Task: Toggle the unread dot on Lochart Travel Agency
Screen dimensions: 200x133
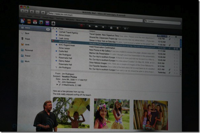Action: pos(57,31)
